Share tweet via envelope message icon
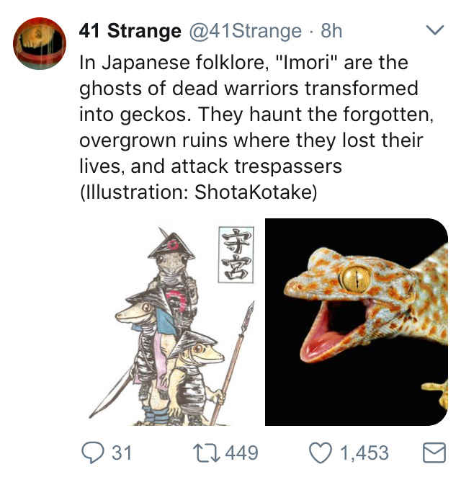 pyautogui.click(x=434, y=453)
